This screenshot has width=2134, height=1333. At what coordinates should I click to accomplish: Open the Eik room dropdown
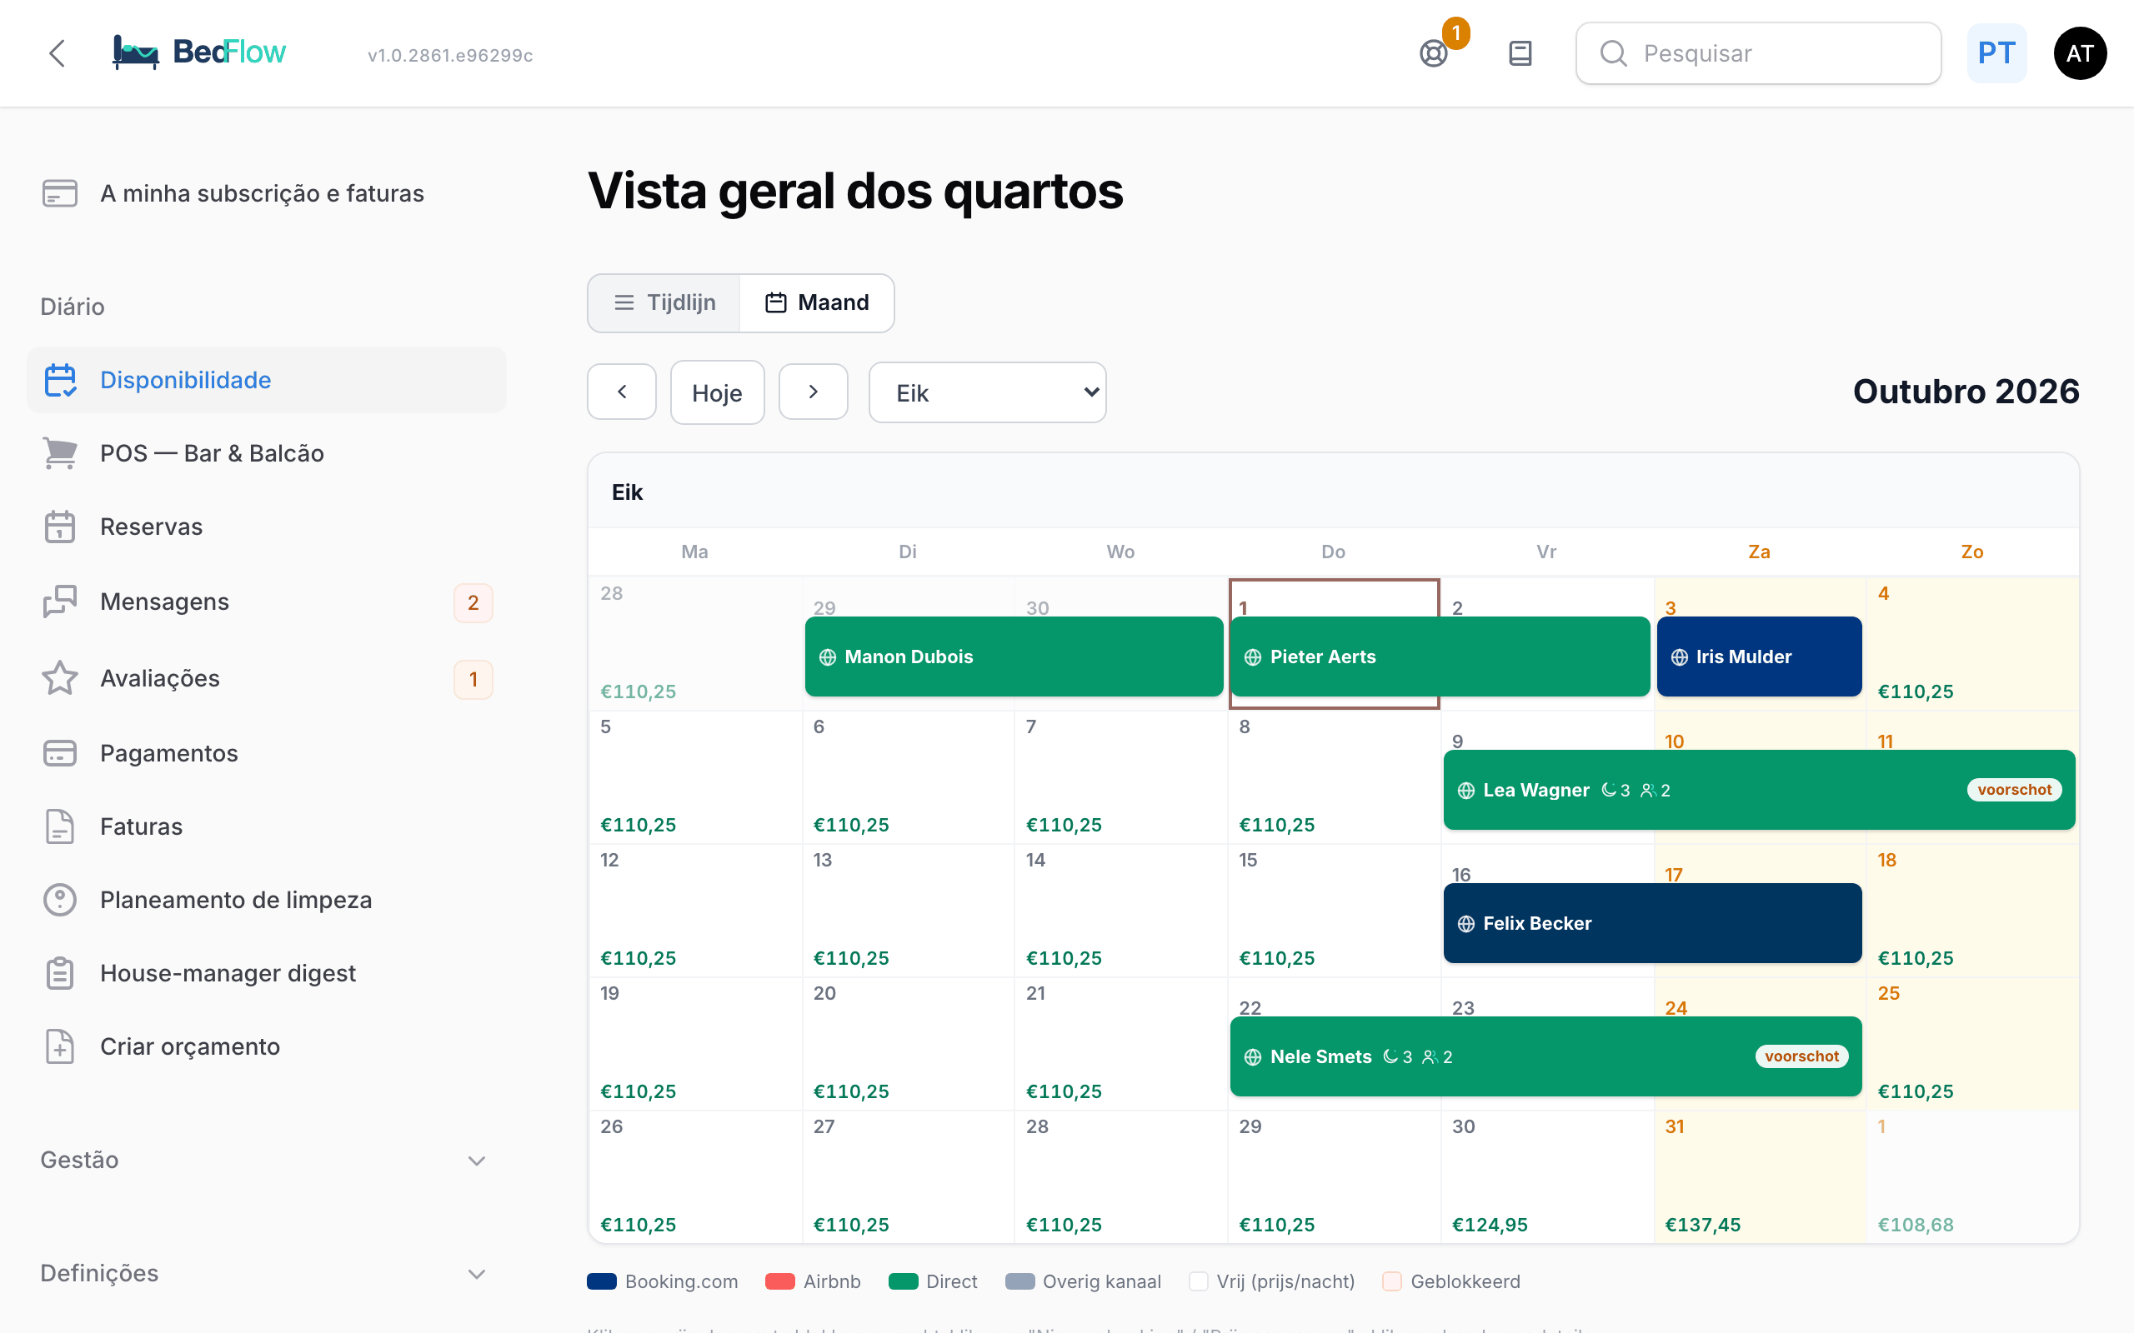coord(988,392)
